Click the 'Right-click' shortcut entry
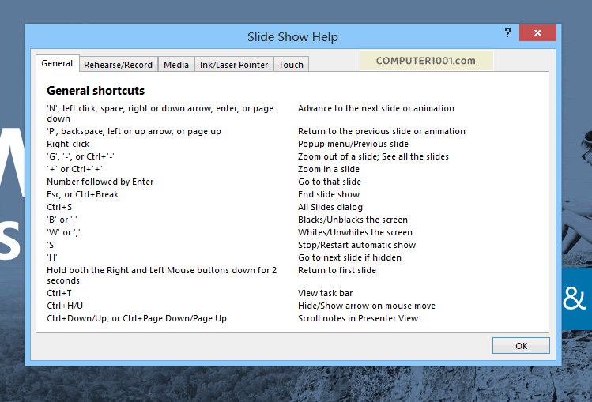This screenshot has width=592, height=402. (x=68, y=144)
